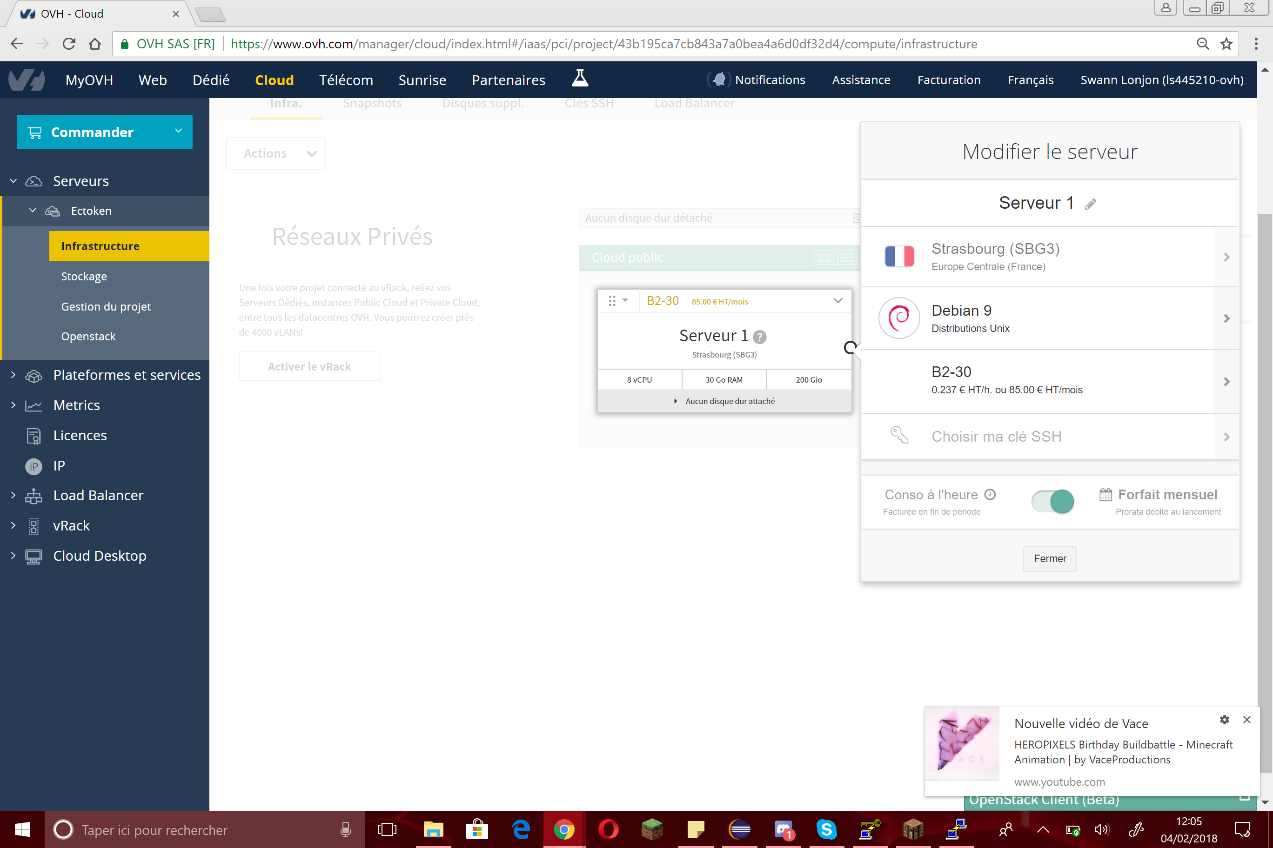Click the pencil icon to rename Serveur 1
Screen dimensions: 1273x848
click(1090, 204)
